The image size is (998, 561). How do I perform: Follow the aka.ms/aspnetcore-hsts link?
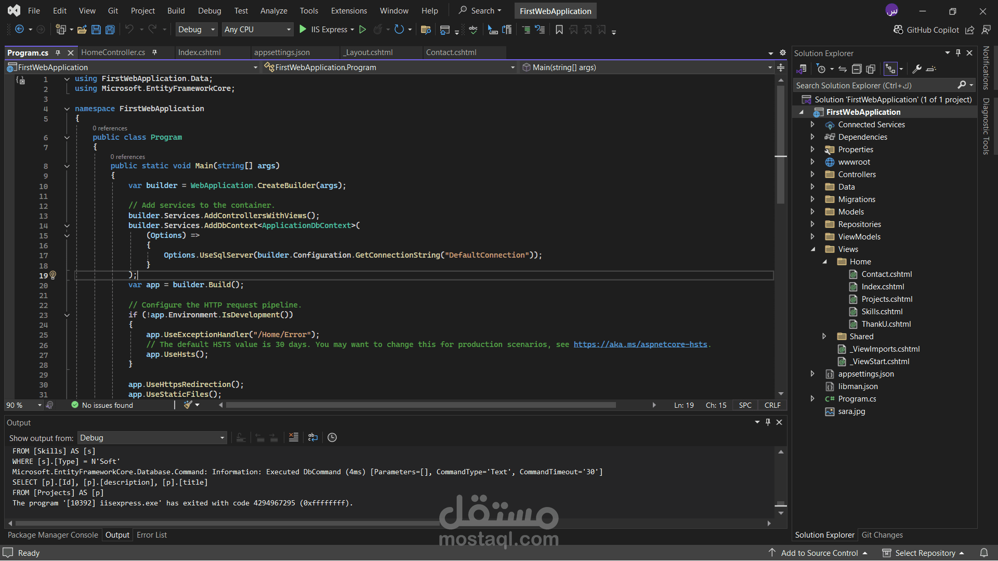[640, 344]
